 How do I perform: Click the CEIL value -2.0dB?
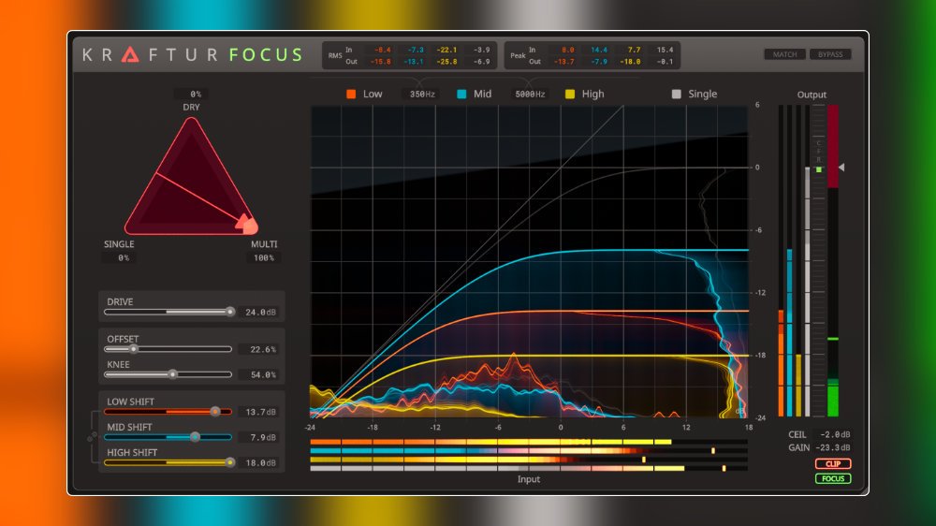(835, 434)
